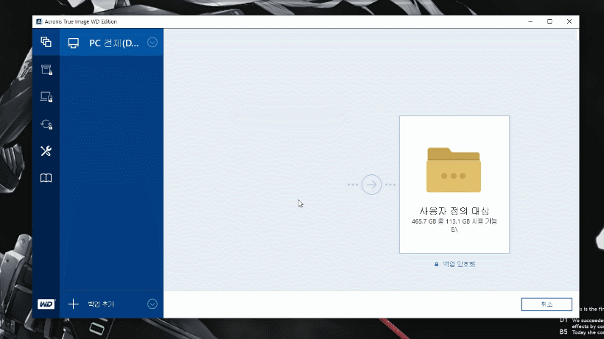Maximize the Acronis True Image window
Viewport: 604px width, 339px height.
549,21
